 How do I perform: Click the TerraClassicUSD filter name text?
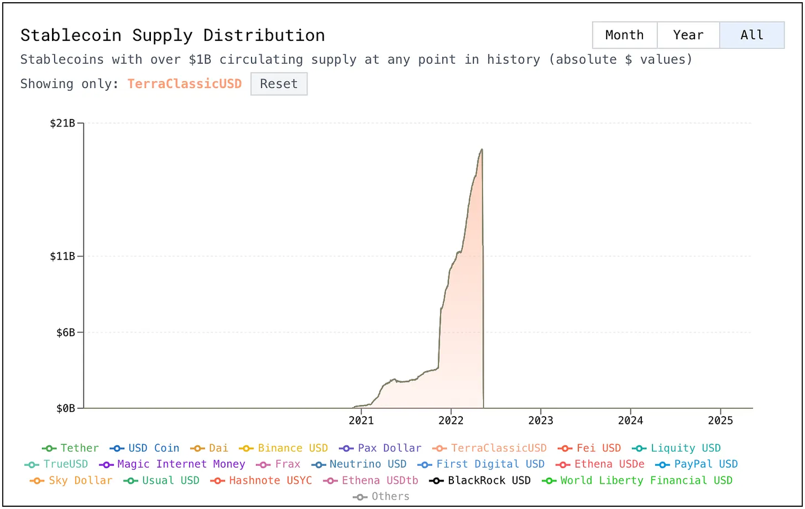click(184, 84)
